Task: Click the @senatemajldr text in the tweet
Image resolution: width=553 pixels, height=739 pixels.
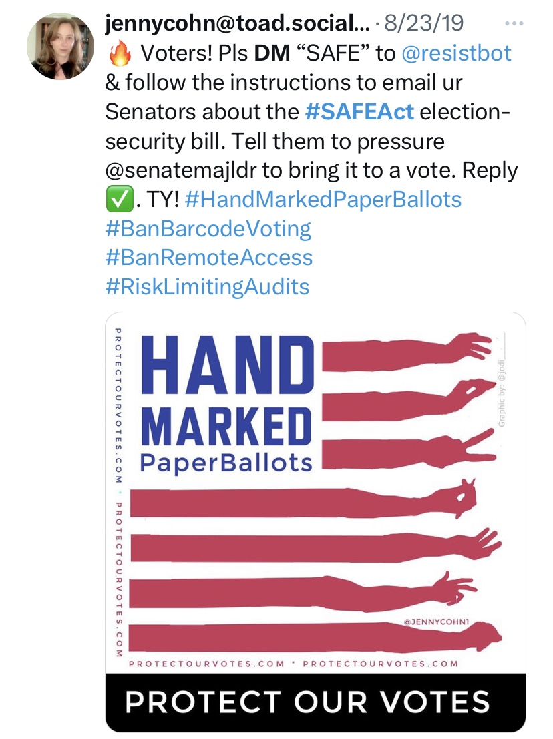Action: click(183, 170)
